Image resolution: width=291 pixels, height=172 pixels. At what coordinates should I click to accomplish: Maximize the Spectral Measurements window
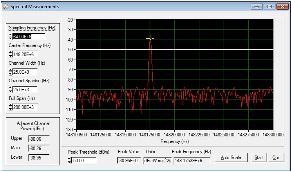pyautogui.click(x=269, y=7)
